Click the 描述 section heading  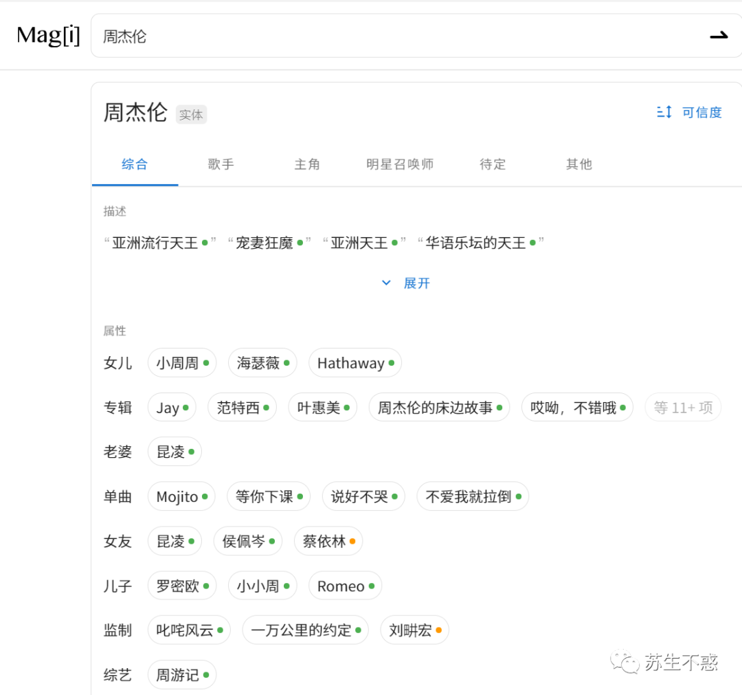(x=115, y=211)
